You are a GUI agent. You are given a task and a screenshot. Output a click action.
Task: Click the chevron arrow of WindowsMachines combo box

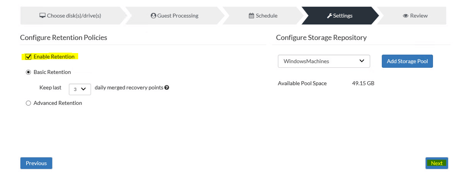click(x=362, y=61)
